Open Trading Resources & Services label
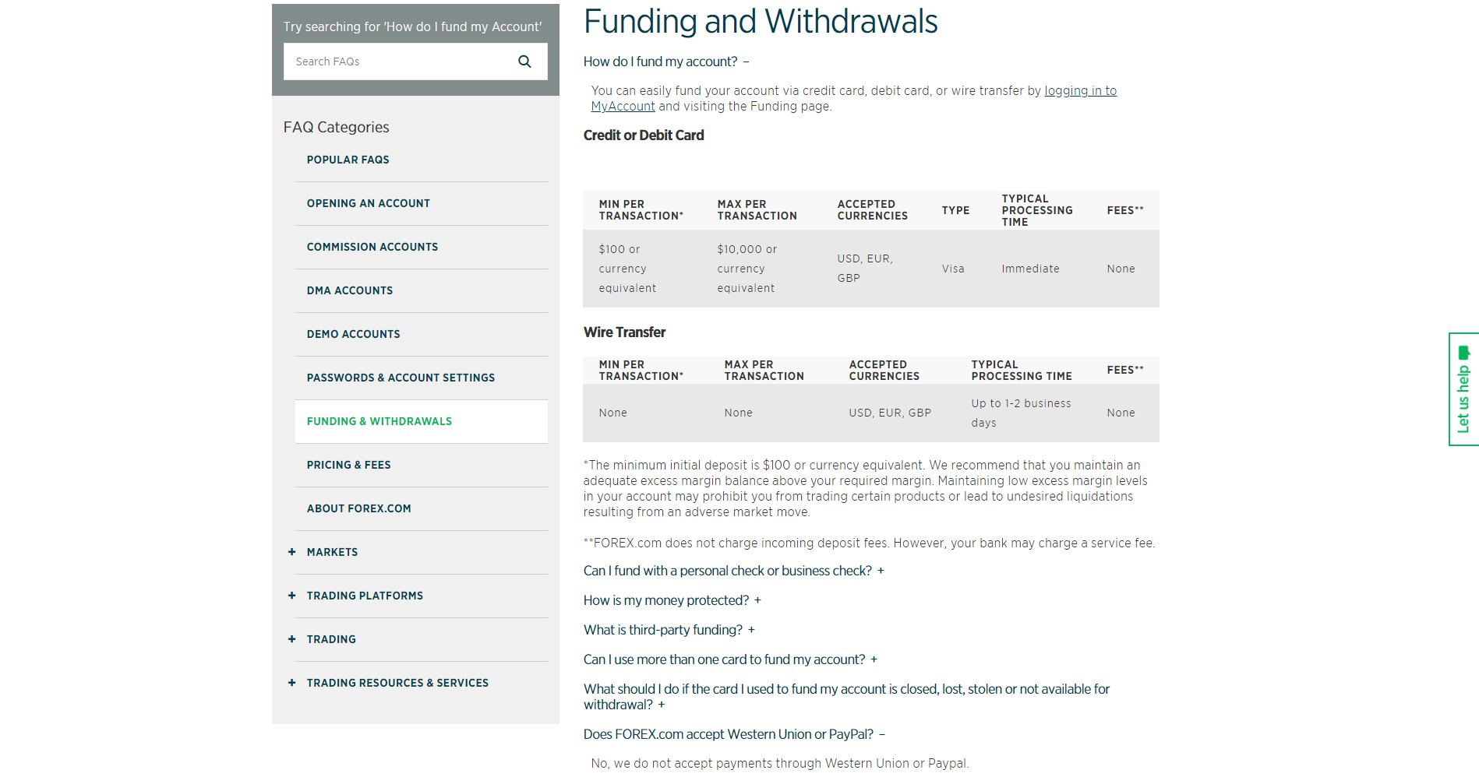Viewport: 1479px width, 777px height. [397, 683]
